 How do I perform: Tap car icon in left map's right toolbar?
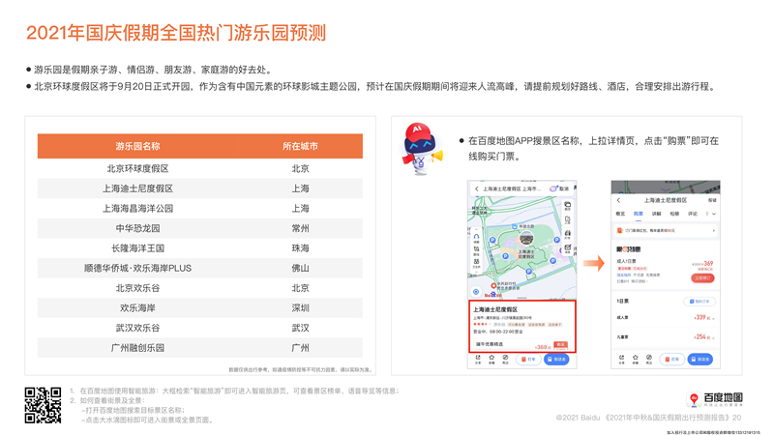point(567,234)
